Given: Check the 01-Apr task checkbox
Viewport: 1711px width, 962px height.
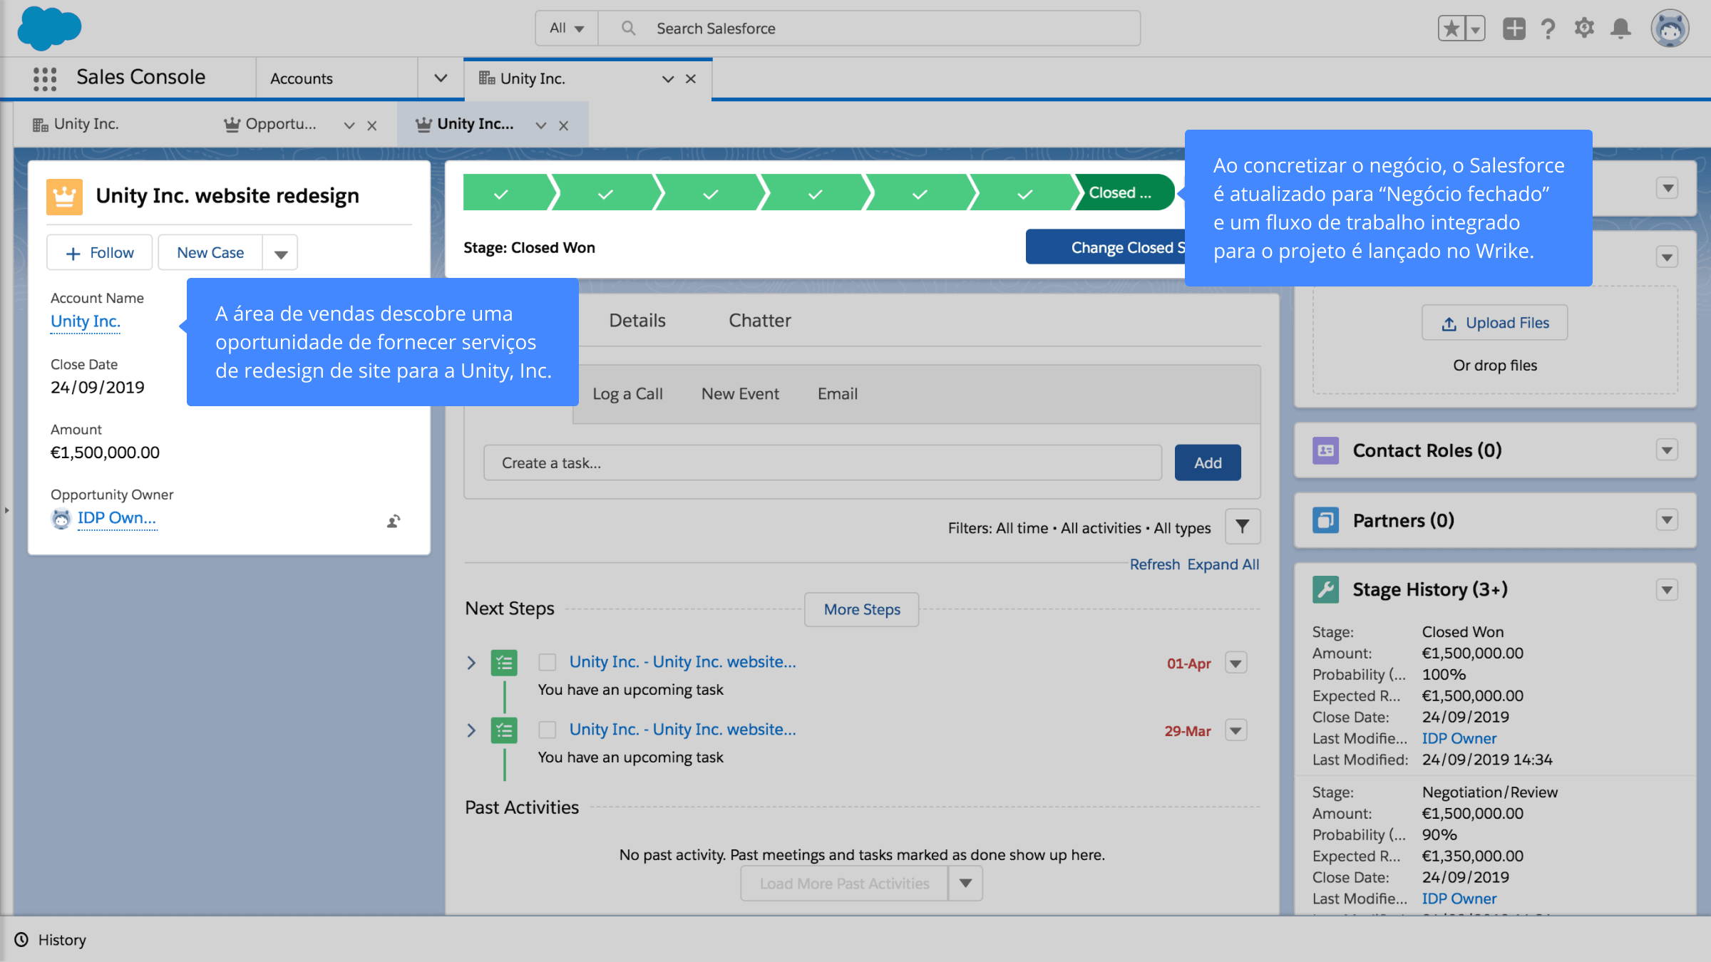Looking at the screenshot, I should click(x=548, y=662).
